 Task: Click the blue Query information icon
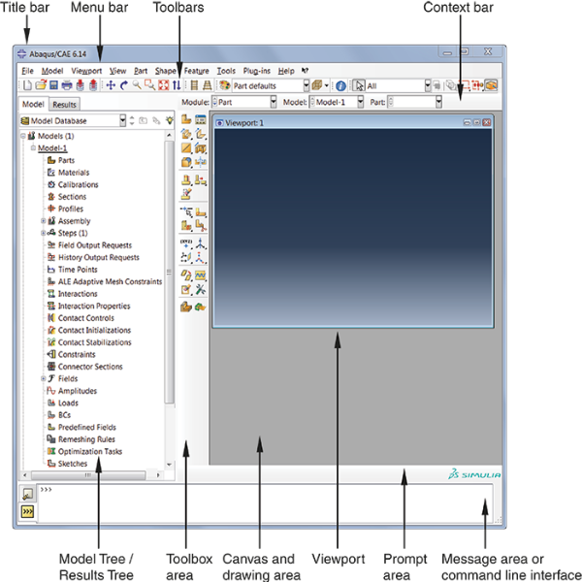[x=340, y=86]
